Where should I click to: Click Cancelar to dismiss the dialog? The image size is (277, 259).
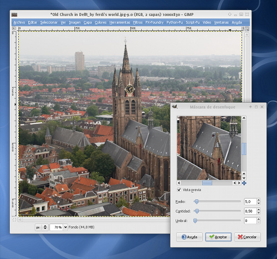pos(247,237)
